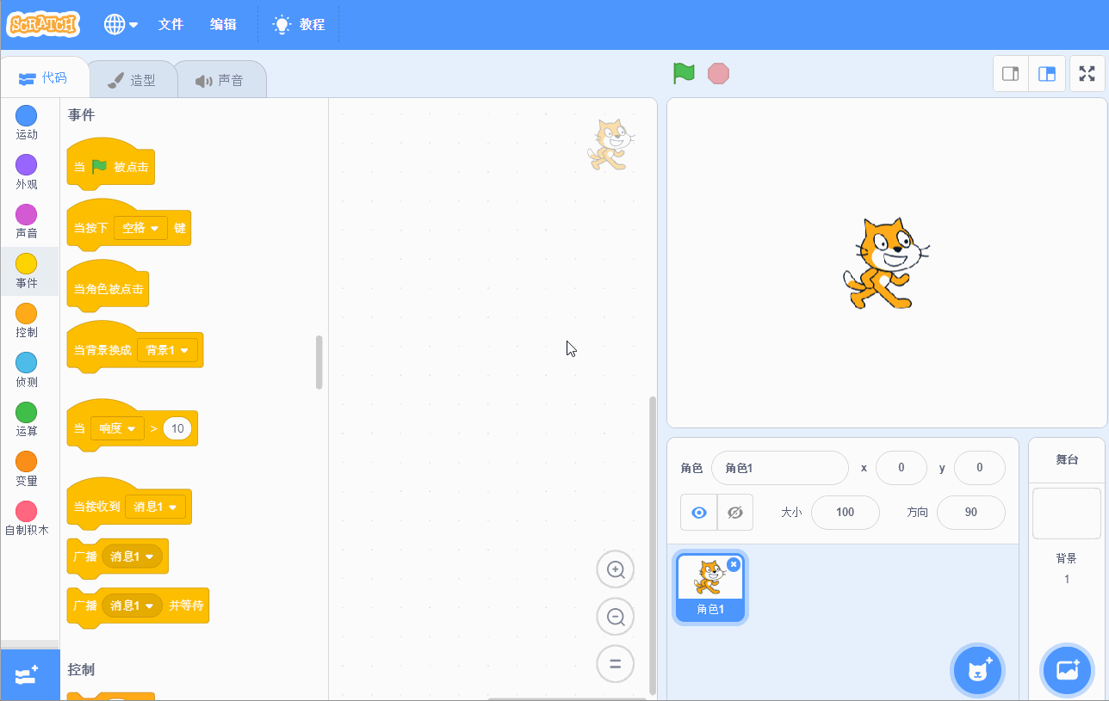
Task: Switch to the 代码 tab
Action: coord(44,78)
